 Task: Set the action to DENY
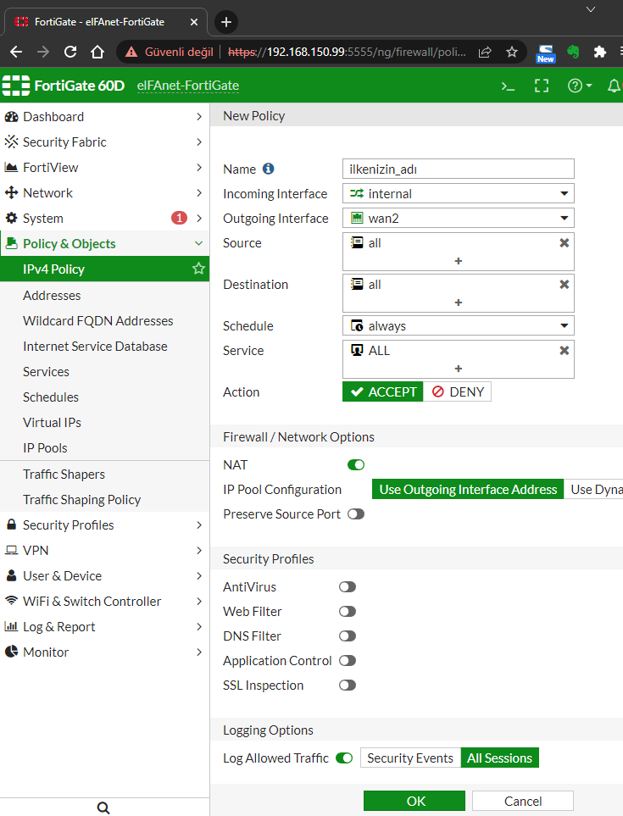pyautogui.click(x=458, y=391)
